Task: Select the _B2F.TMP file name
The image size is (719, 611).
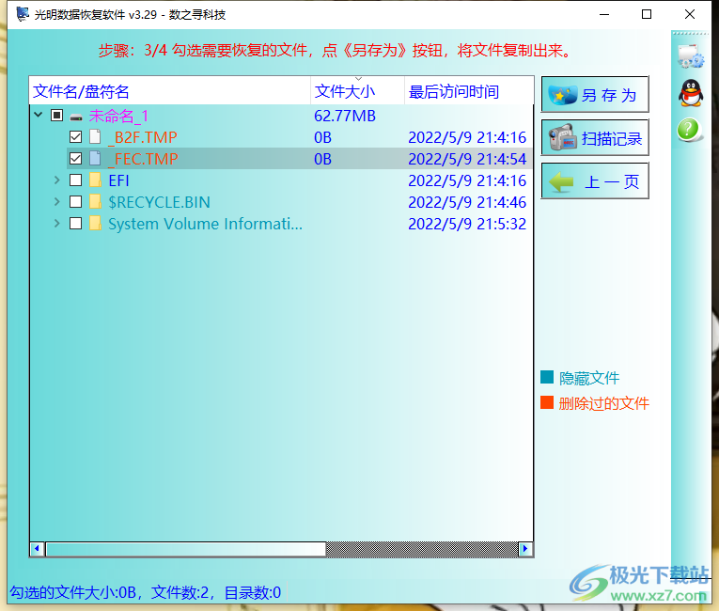Action: point(143,137)
